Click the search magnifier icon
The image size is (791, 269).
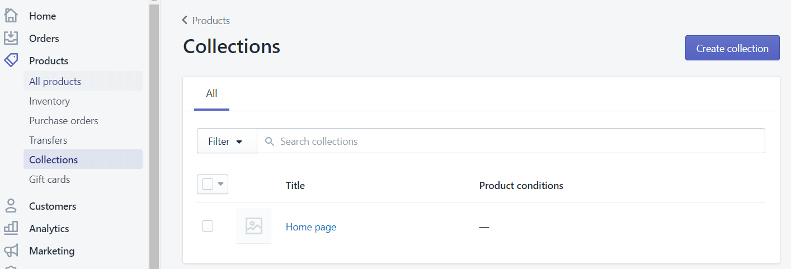pyautogui.click(x=270, y=141)
